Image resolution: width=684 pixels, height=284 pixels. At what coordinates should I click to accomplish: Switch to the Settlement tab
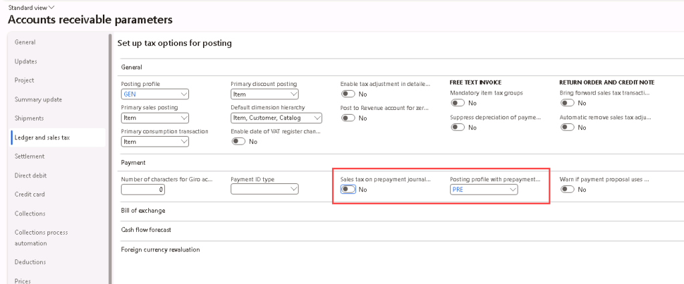(x=29, y=157)
